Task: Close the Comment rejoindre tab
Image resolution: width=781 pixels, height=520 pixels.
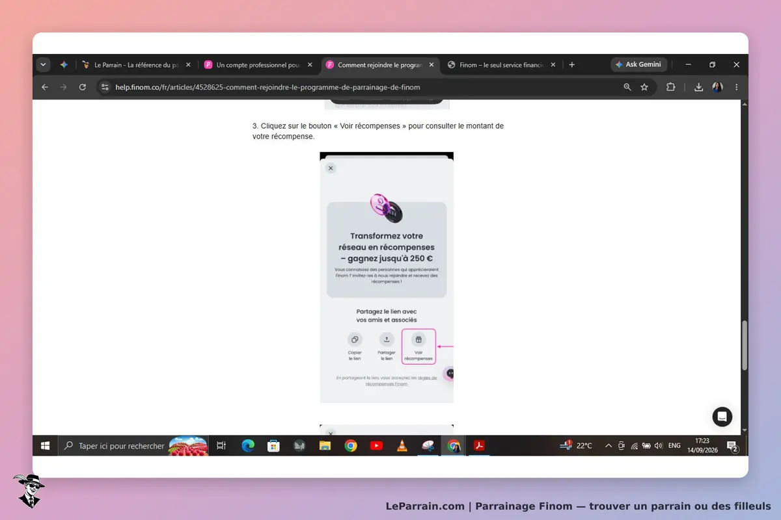Action: (x=432, y=65)
